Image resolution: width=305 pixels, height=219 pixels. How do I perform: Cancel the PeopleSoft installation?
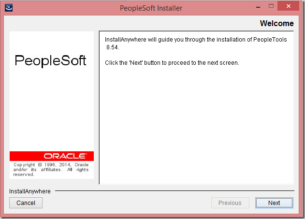26,203
